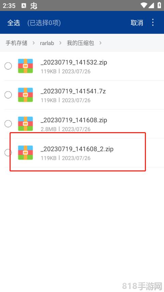
Task: Go to 手机存储 in breadcrumb path
Action: point(16,43)
